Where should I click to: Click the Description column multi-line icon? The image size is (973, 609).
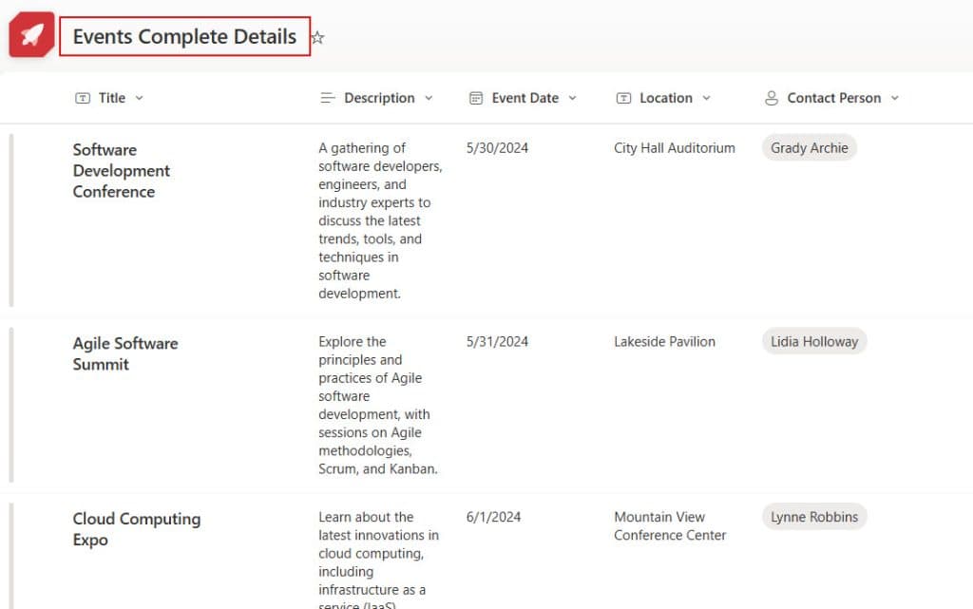(326, 97)
